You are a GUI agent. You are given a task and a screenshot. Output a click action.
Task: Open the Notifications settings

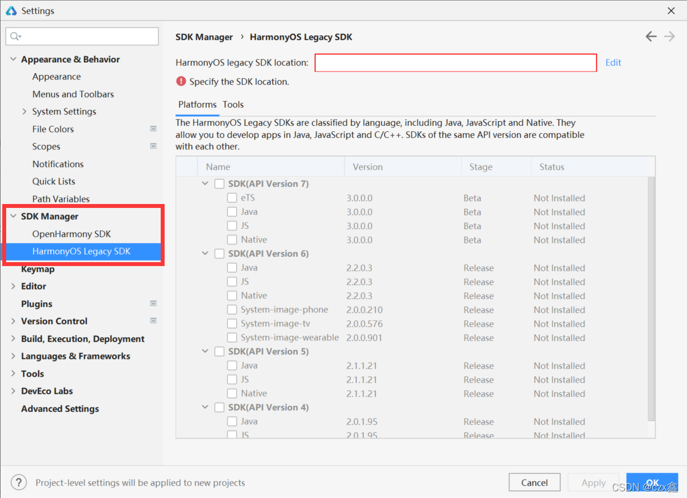(x=58, y=164)
